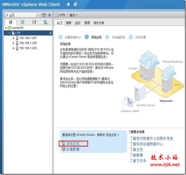The width and height of the screenshot is (186, 175).
Task: Click host icon next to 192.168.1.201
Action: (x=17, y=38)
